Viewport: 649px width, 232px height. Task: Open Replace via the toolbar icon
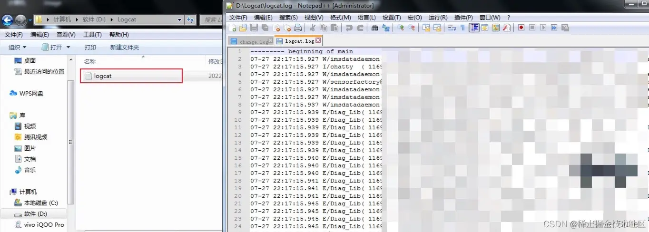tap(386, 28)
